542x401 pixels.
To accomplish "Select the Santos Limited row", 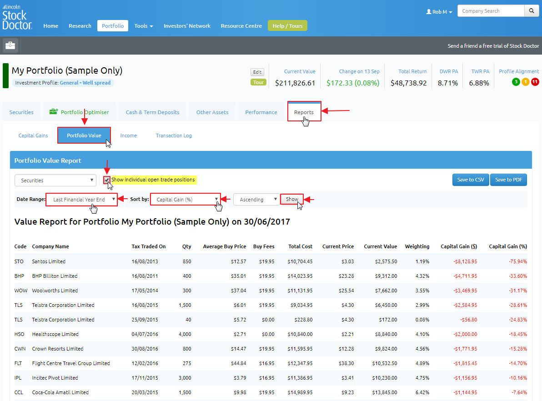I will (x=271, y=261).
